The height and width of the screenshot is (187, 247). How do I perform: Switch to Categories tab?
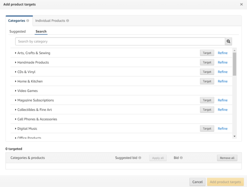coord(16,21)
